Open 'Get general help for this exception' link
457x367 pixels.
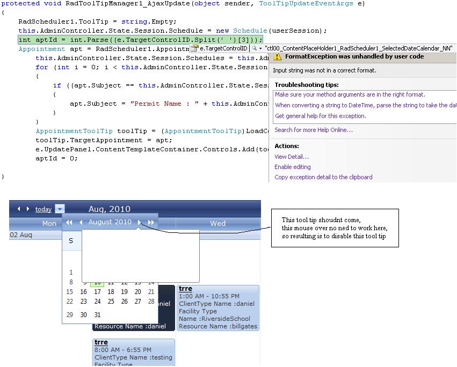tap(321, 116)
